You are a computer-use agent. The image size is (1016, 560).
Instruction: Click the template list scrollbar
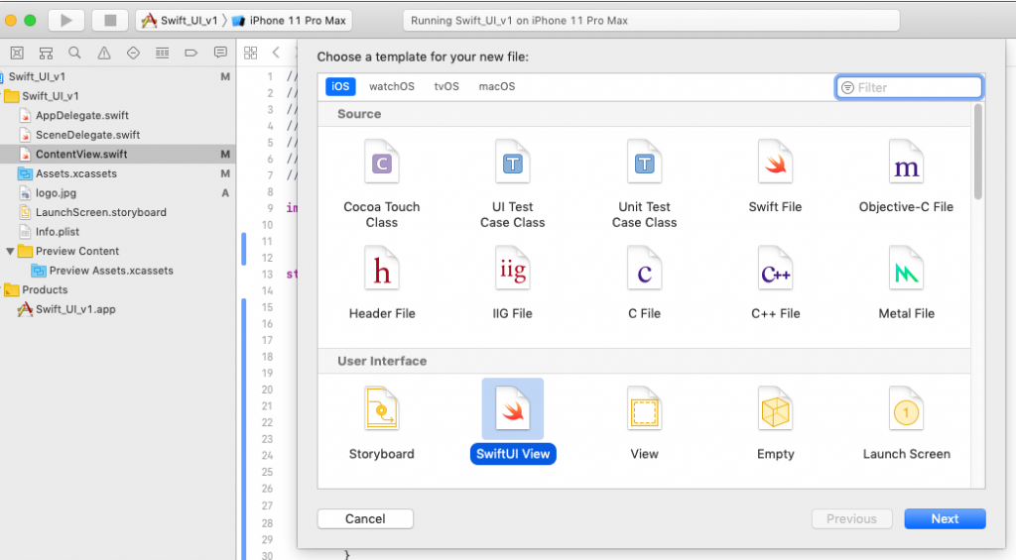(x=977, y=152)
